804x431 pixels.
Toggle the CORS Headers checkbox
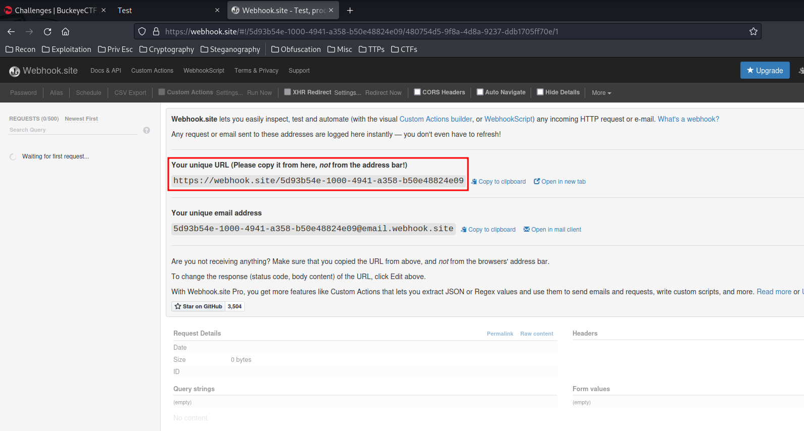[417, 92]
